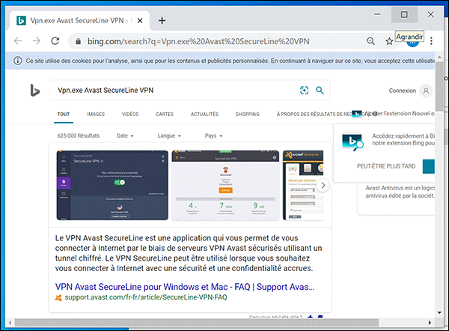Viewport: 449px width, 331px height.
Task: Click the Bing logo on the search page
Action: coord(34,91)
